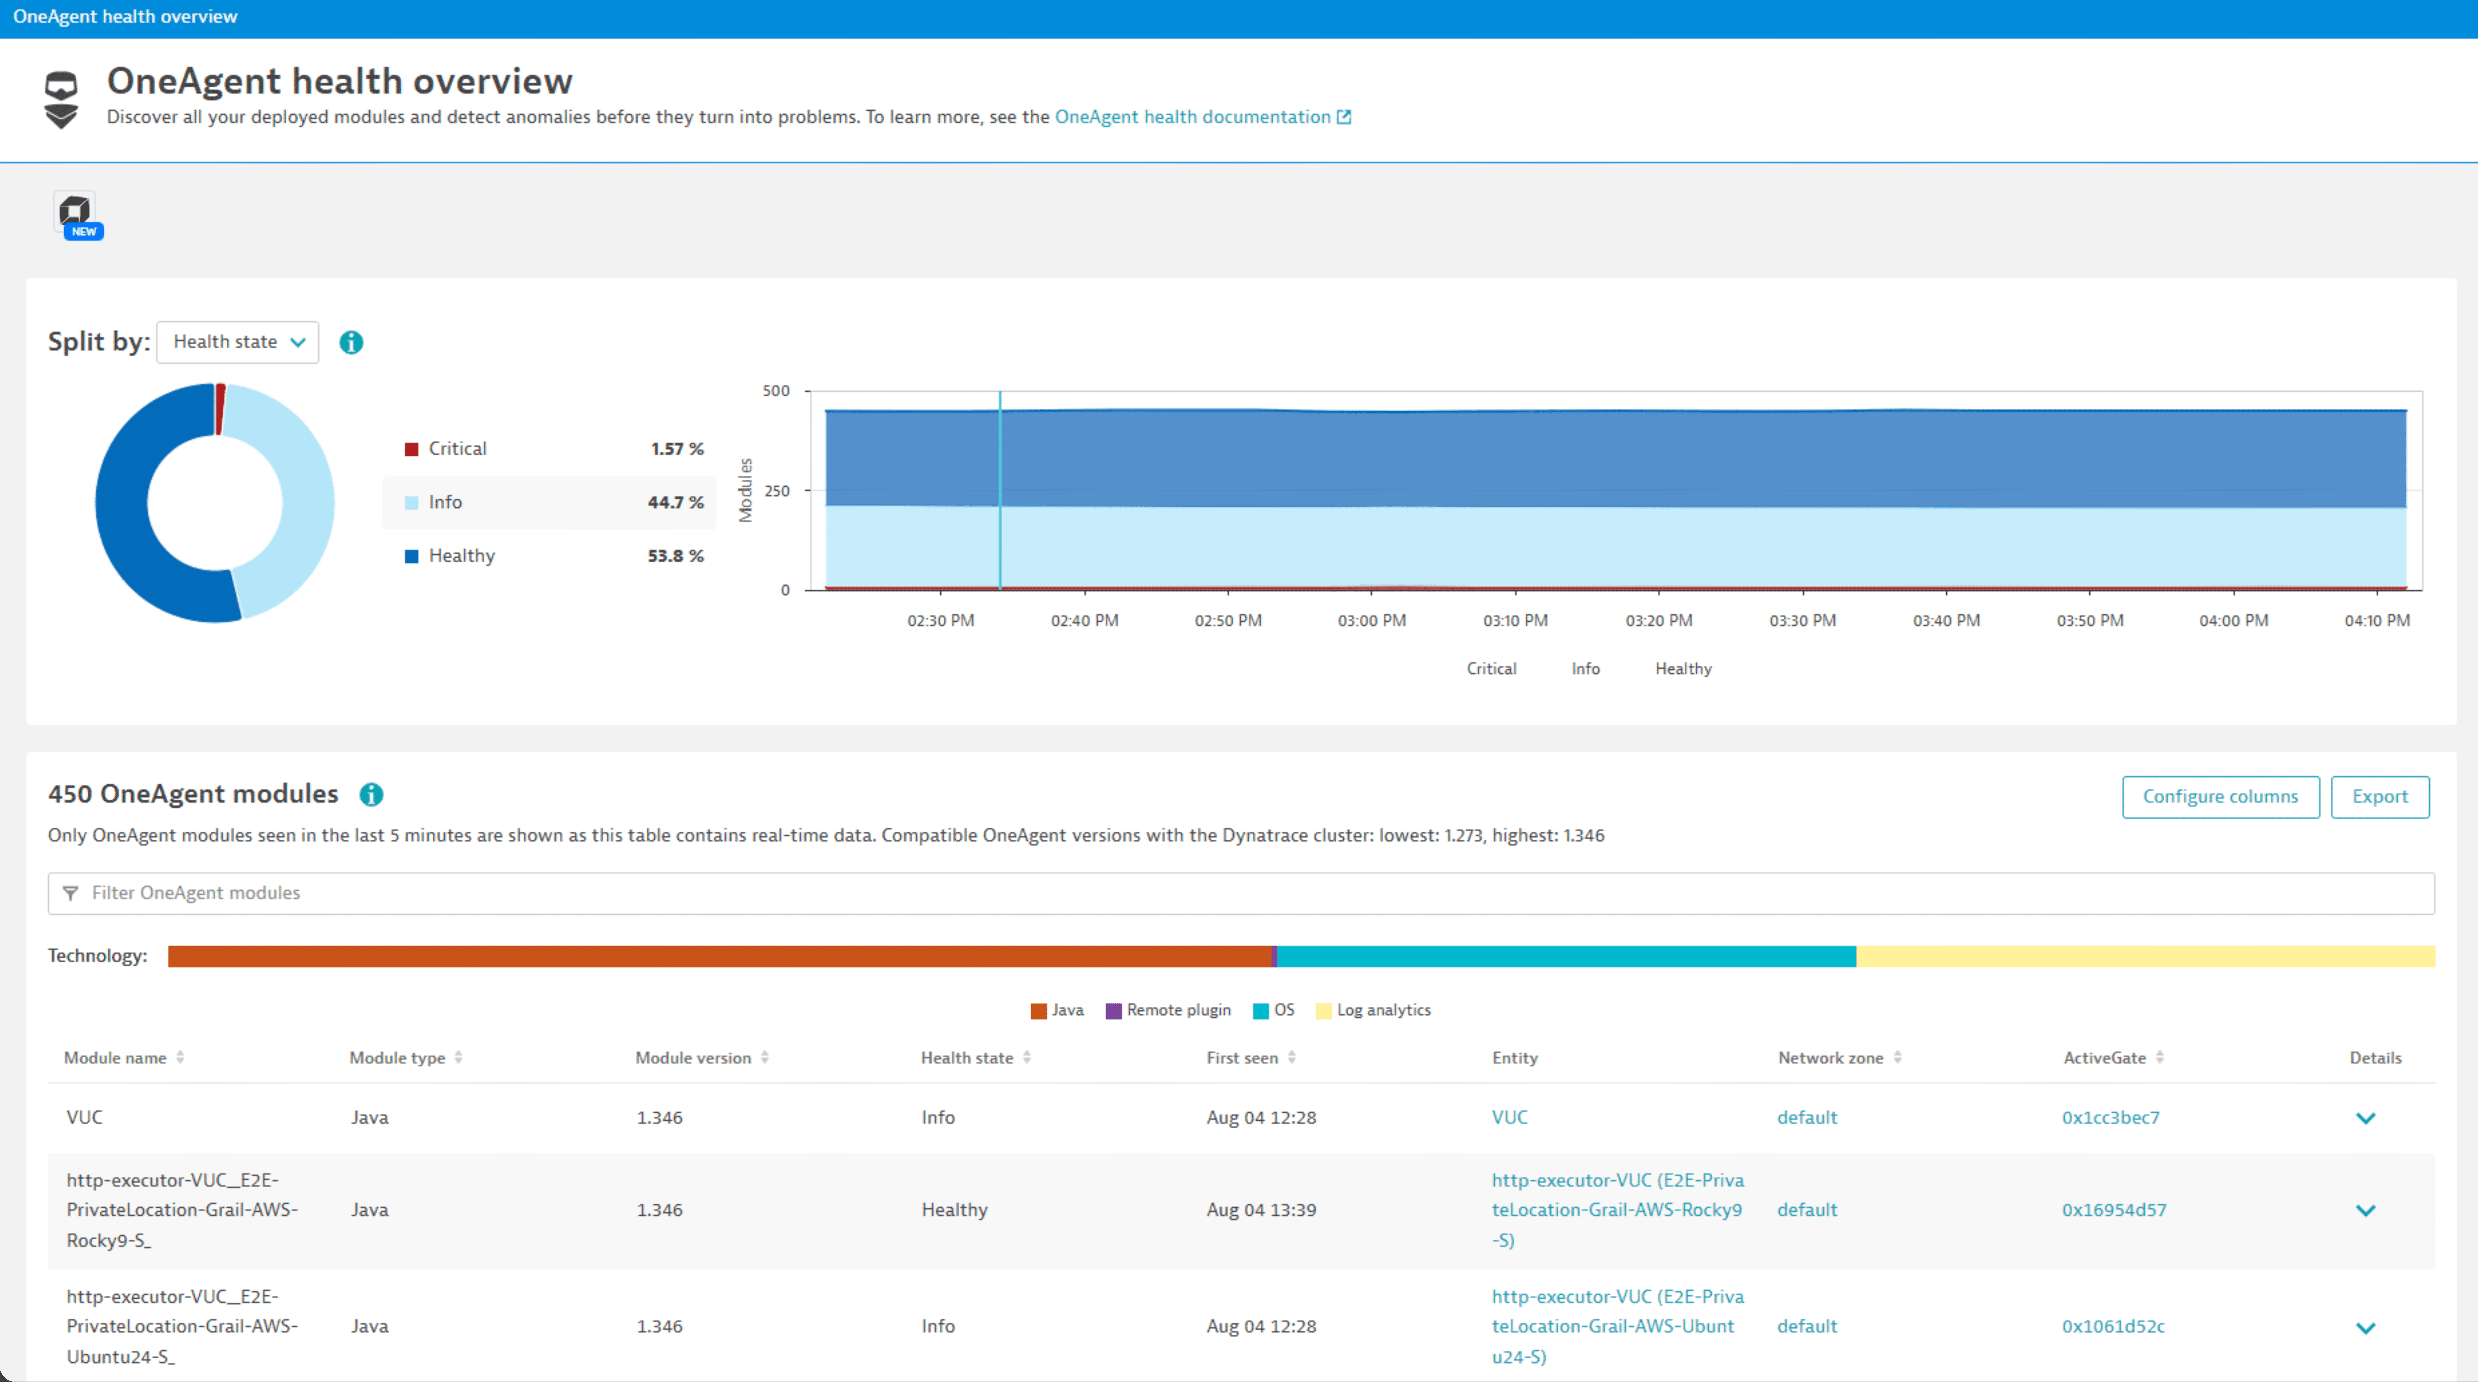Image resolution: width=2478 pixels, height=1382 pixels.
Task: Click the Aug 04 13:39 first seen cell
Action: tap(1261, 1210)
